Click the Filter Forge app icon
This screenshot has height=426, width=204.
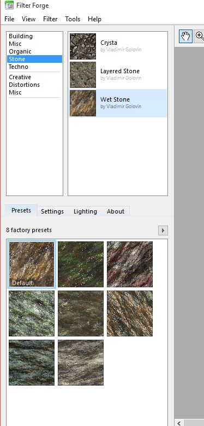(x=9, y=5)
